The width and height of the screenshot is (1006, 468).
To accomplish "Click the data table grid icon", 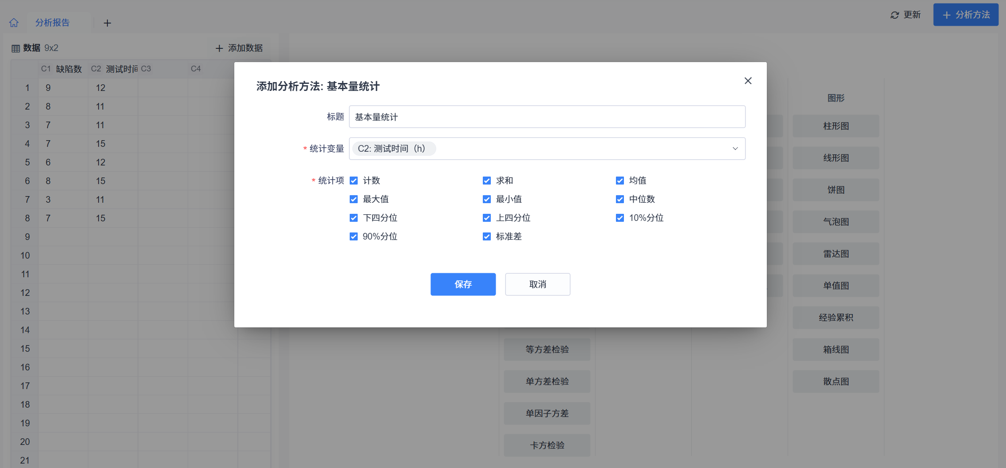I will tap(16, 48).
